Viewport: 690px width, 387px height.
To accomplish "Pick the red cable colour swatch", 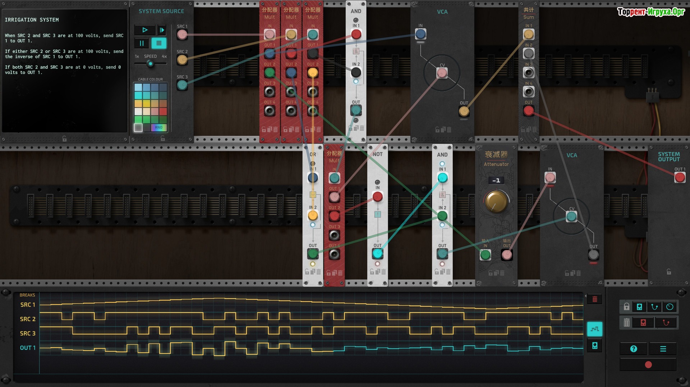I will click(163, 112).
